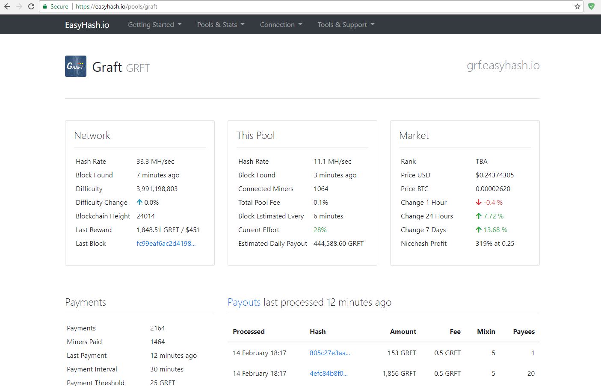Click the Market panel heading

click(414, 136)
